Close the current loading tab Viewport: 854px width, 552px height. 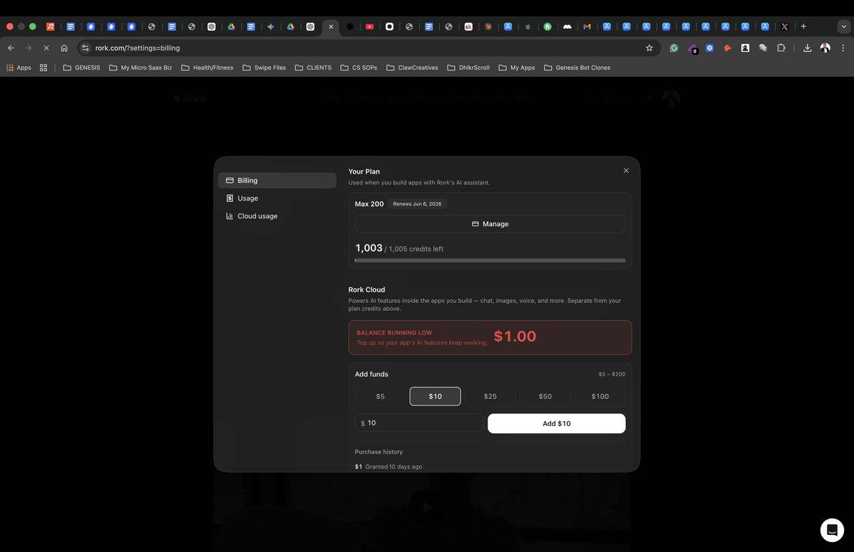click(331, 26)
